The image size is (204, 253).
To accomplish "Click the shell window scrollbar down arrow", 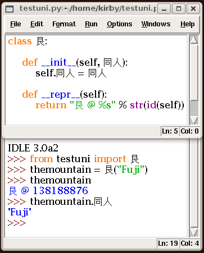I will [194, 232].
